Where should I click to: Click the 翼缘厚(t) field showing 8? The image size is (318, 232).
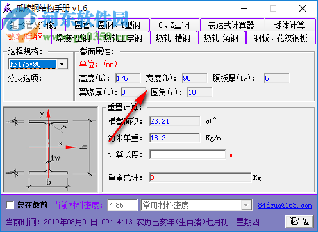tap(133, 92)
